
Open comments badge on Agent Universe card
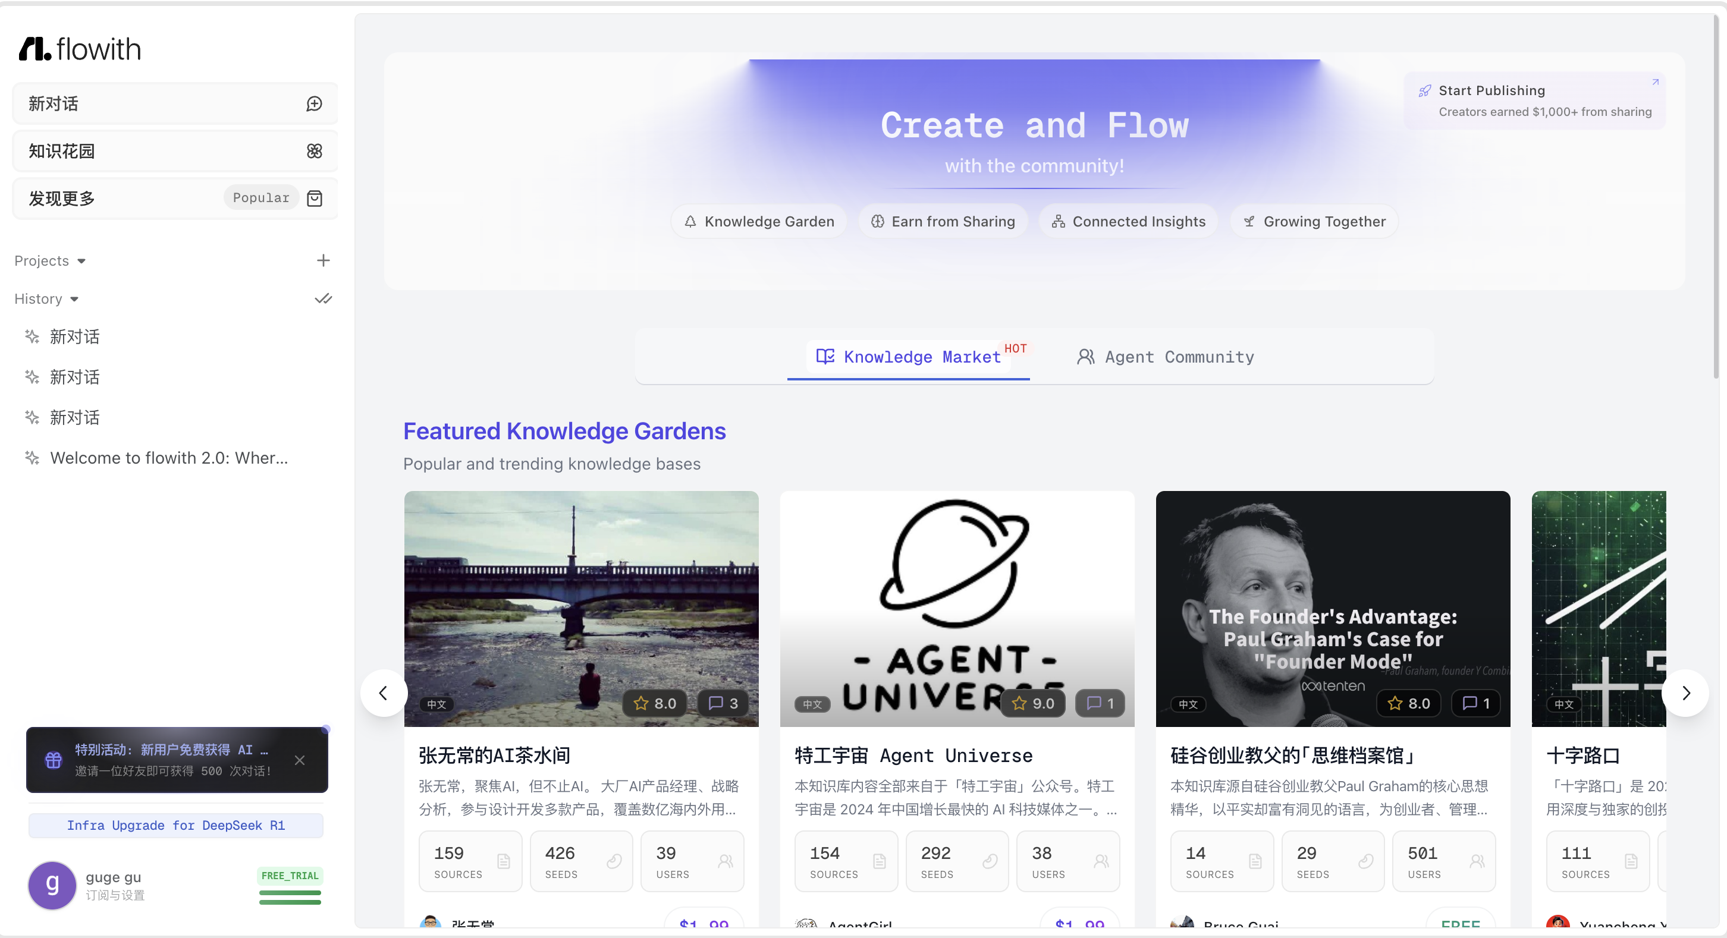1100,704
